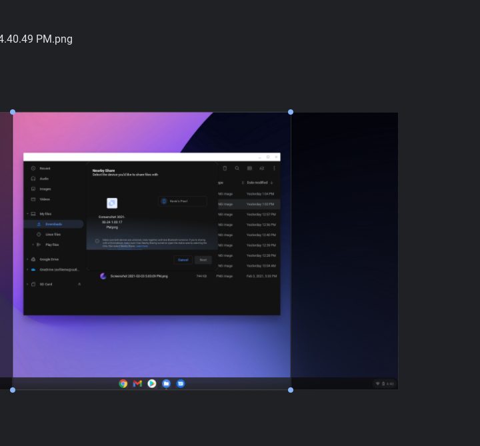Open sort options AZ icon in toolbar
480x446 pixels.
pos(262,169)
